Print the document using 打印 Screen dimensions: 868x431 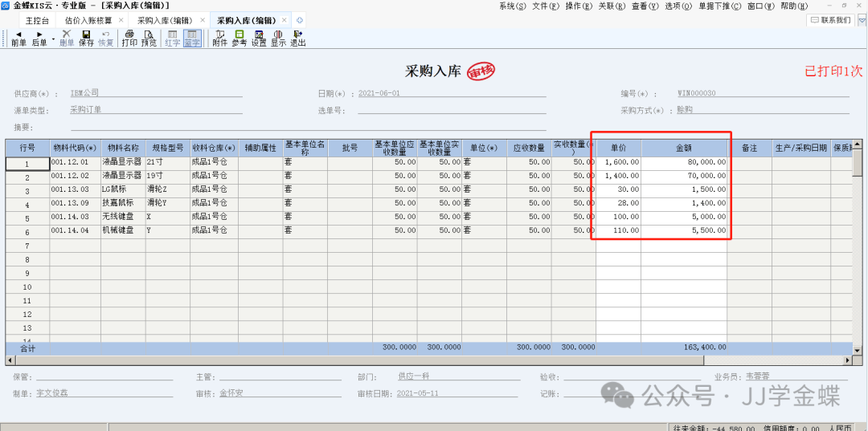click(x=129, y=39)
